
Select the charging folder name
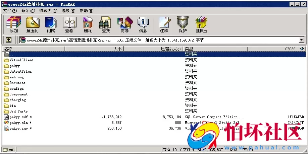18,100
